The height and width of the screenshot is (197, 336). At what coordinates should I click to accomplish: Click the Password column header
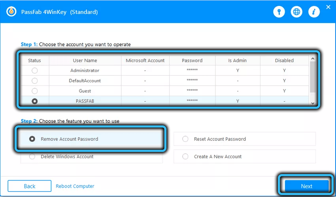coord(192,61)
